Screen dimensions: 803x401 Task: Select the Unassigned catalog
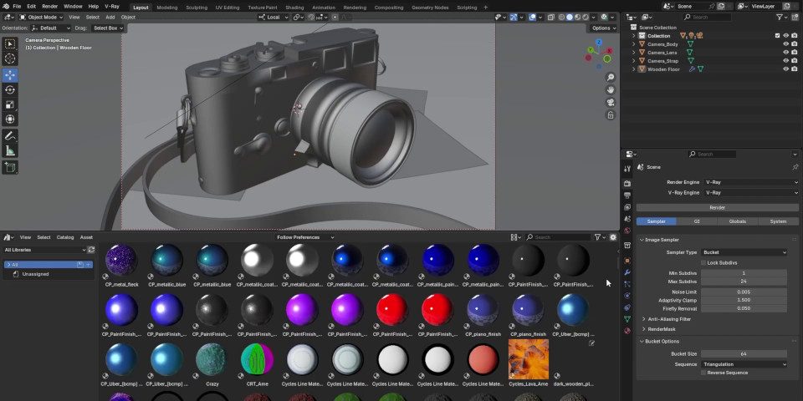pyautogui.click(x=35, y=274)
